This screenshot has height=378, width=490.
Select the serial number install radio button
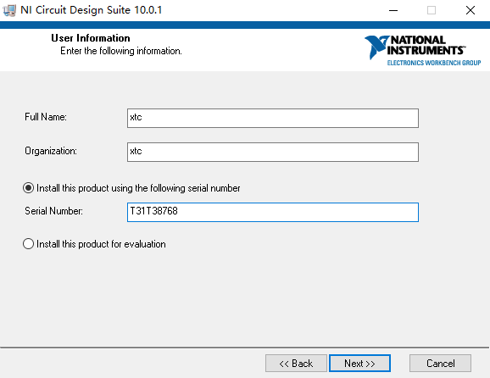pyautogui.click(x=29, y=188)
